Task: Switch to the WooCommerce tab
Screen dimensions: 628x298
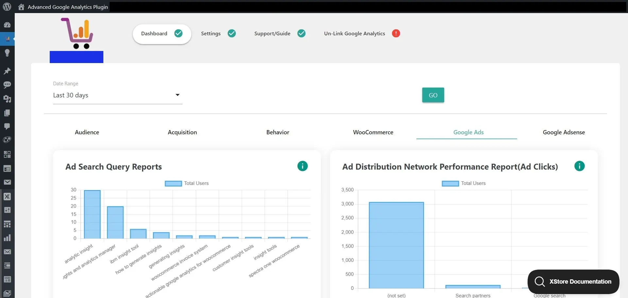Action: [x=373, y=132]
